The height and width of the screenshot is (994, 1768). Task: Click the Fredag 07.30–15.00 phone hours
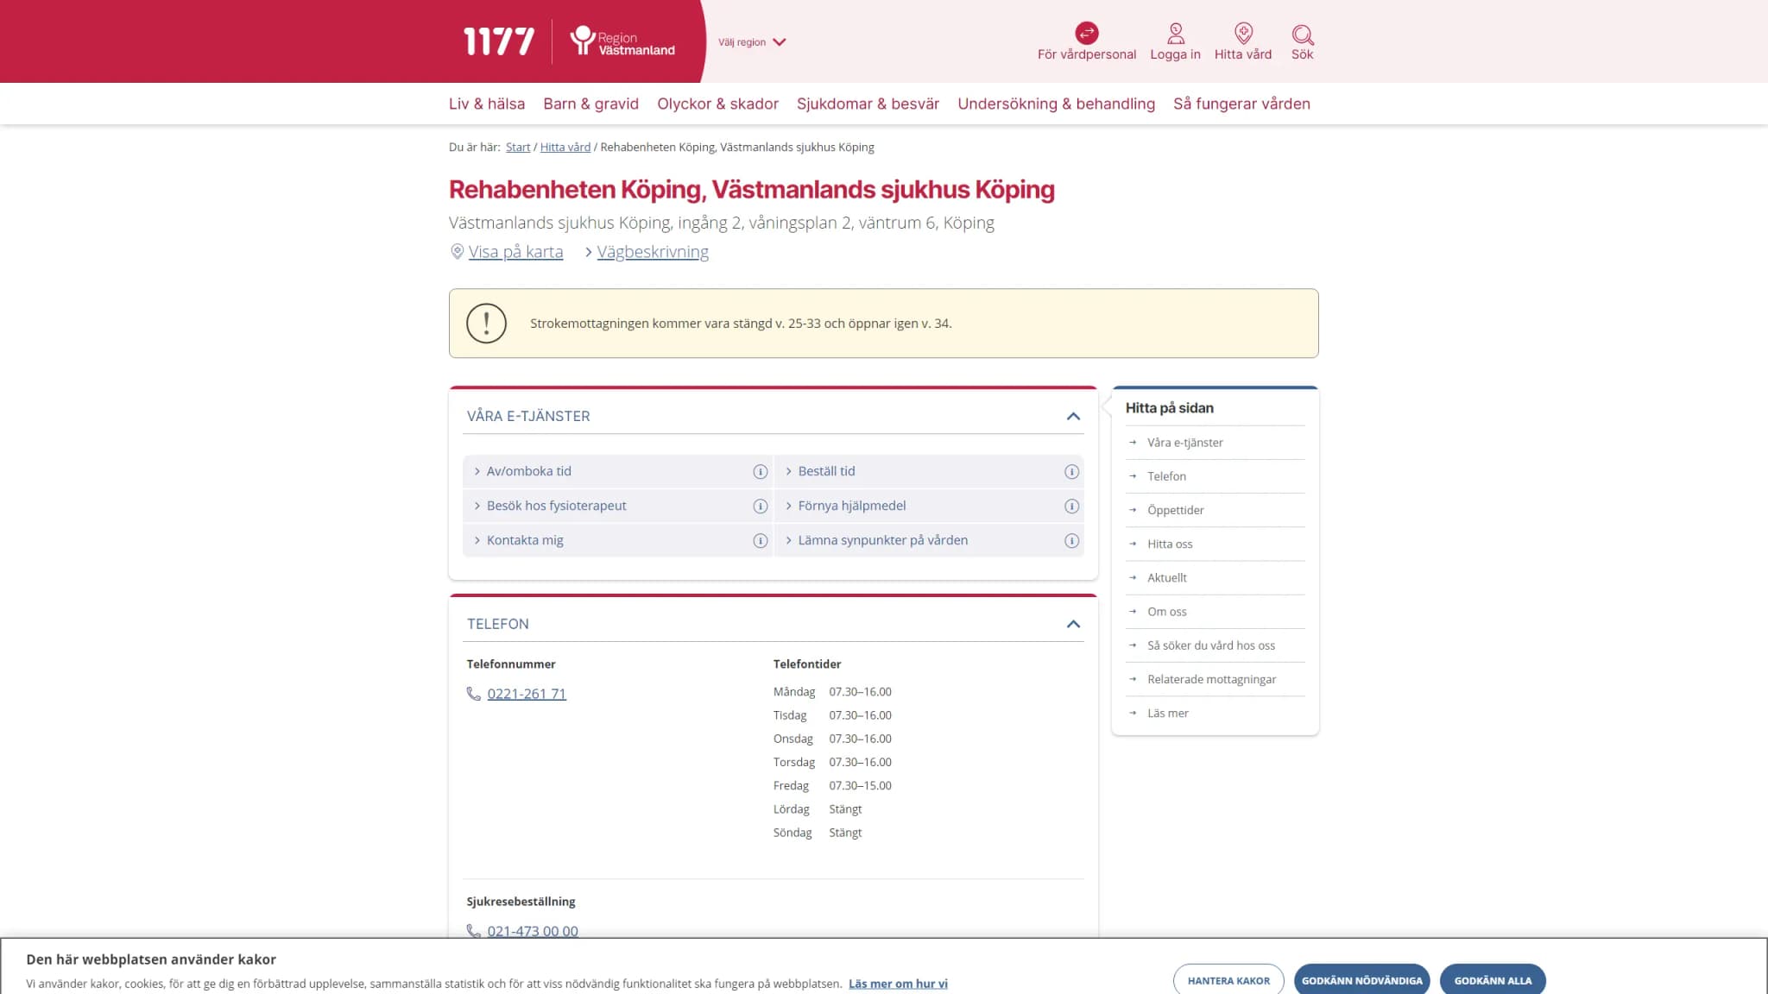832,786
